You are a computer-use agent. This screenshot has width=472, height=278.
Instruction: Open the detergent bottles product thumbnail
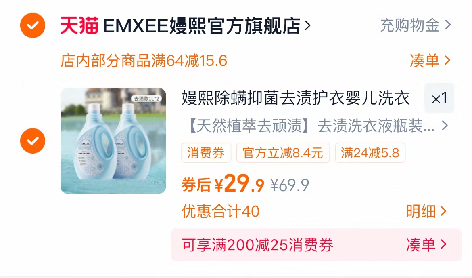pos(113,141)
